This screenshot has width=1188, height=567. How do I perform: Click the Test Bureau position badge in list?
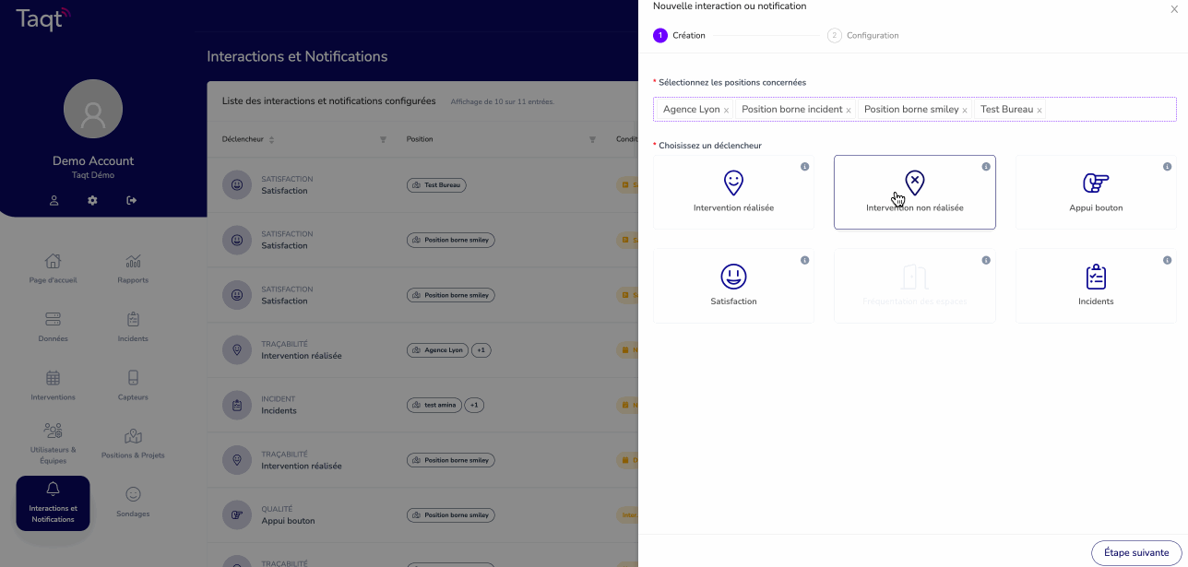click(436, 185)
